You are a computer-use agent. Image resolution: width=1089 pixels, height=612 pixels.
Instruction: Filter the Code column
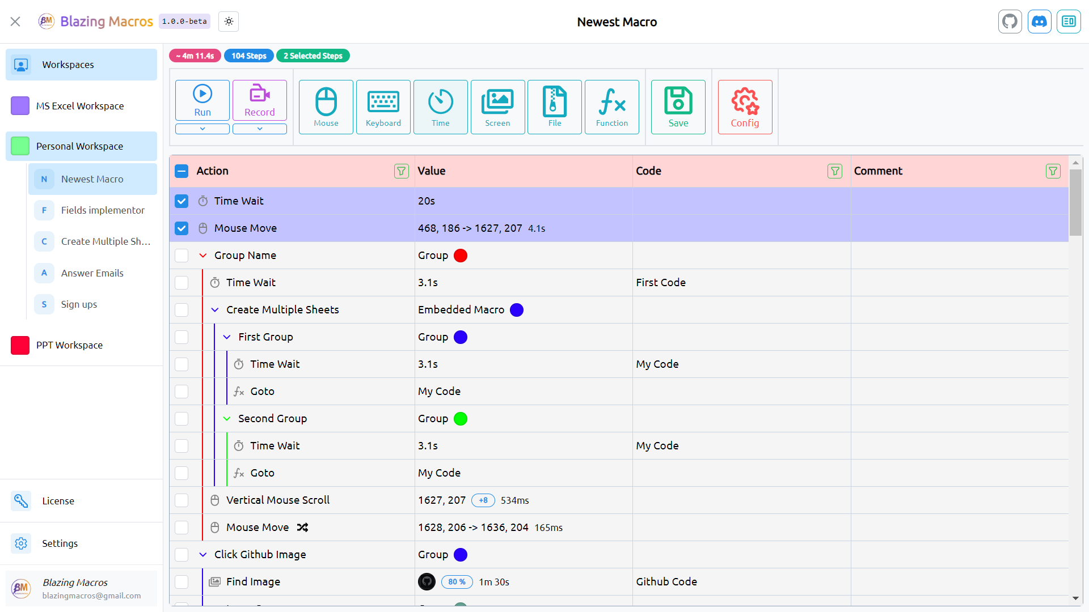click(835, 171)
